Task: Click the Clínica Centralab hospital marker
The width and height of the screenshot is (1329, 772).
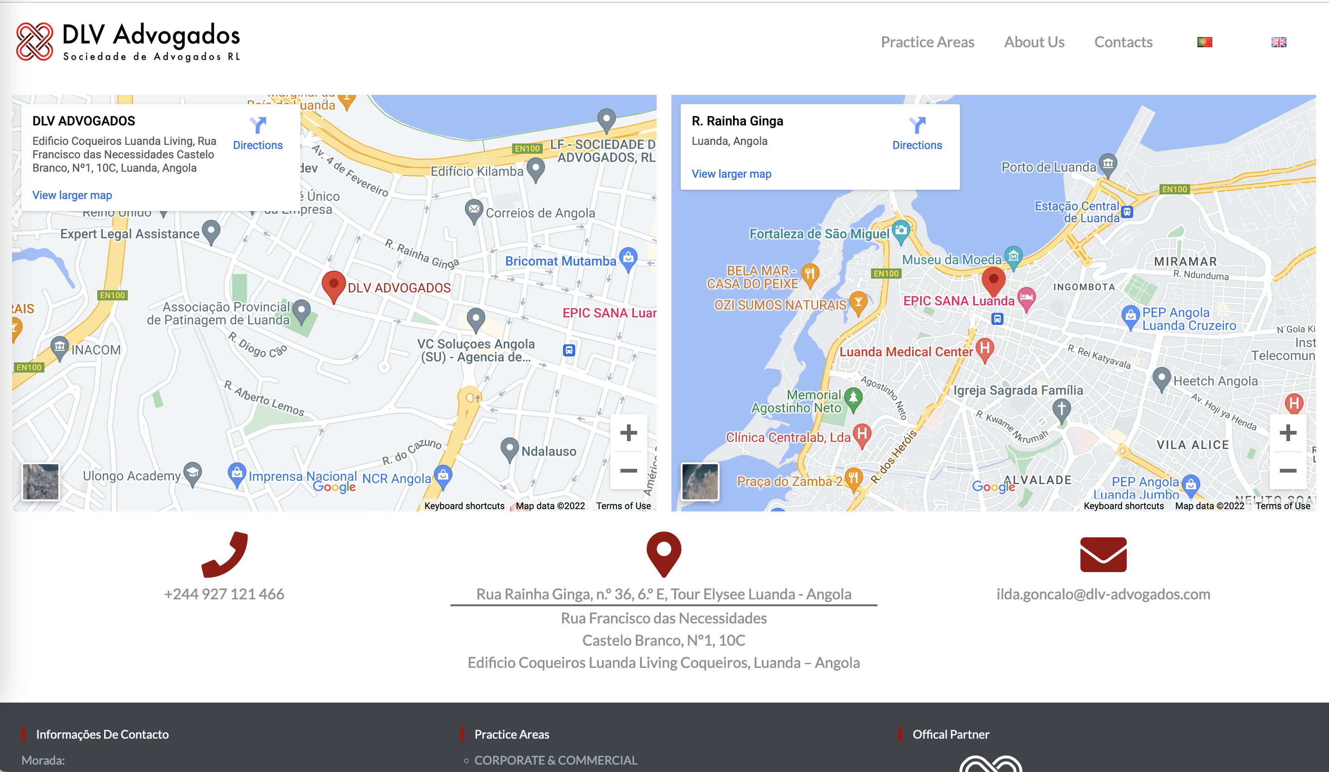Action: pyautogui.click(x=862, y=436)
